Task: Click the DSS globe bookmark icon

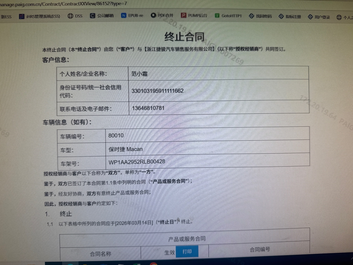Action: point(70,16)
